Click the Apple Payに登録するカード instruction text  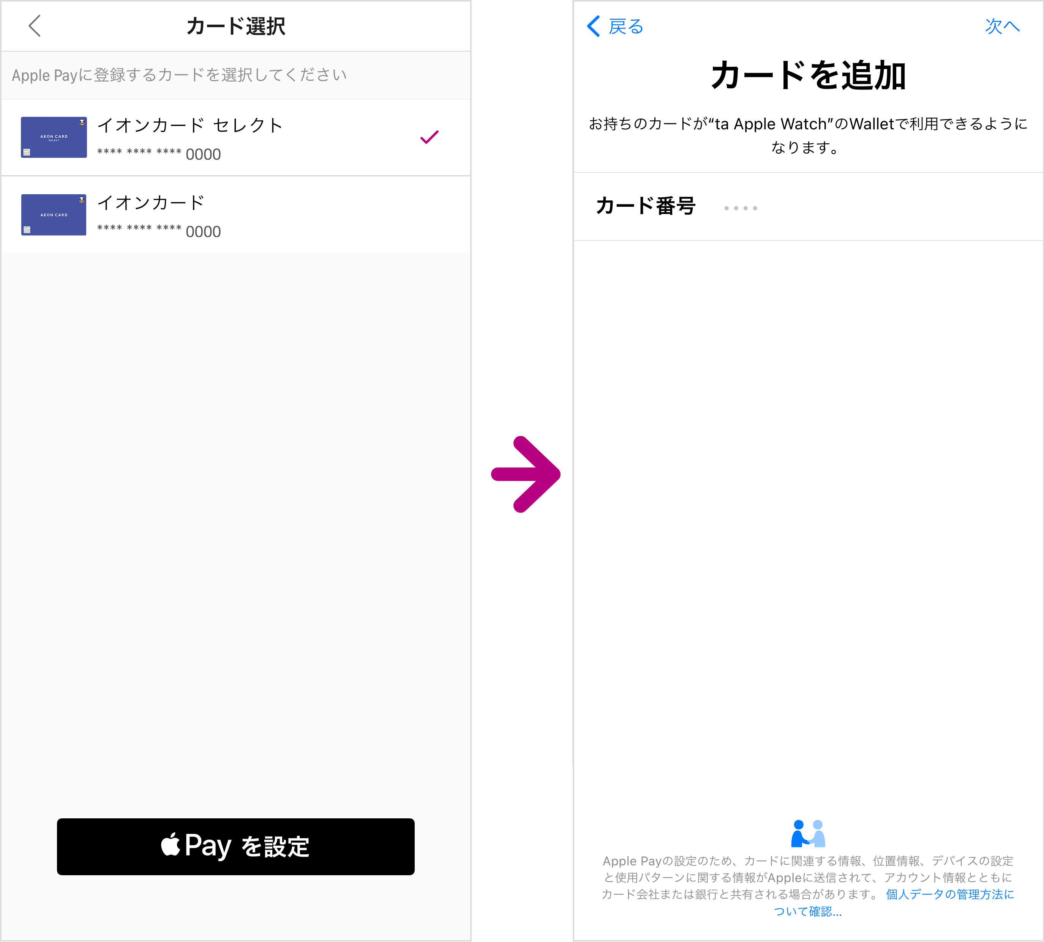click(x=179, y=75)
